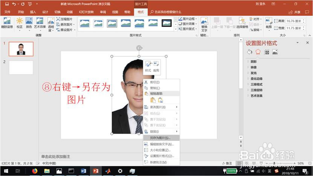Click the Crop (裁剪) mini toolbar icon
The height and width of the screenshot is (176, 313).
pyautogui.click(x=156, y=66)
